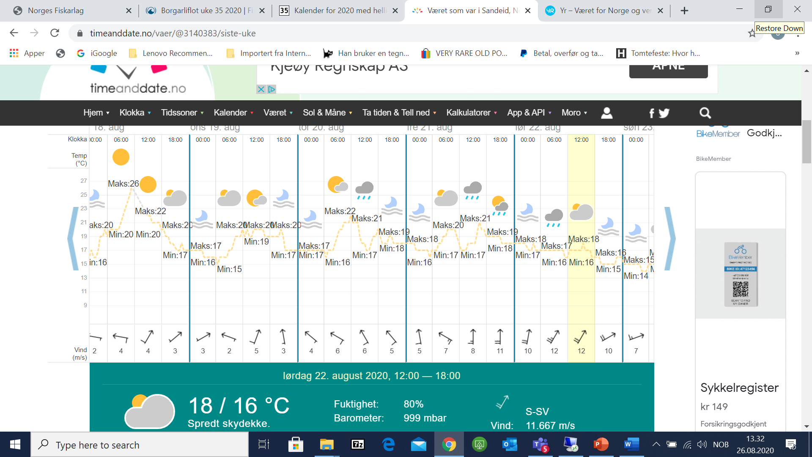Open the Ta tiden & Tell ned menu
Image resolution: width=812 pixels, height=457 pixels.
point(399,113)
